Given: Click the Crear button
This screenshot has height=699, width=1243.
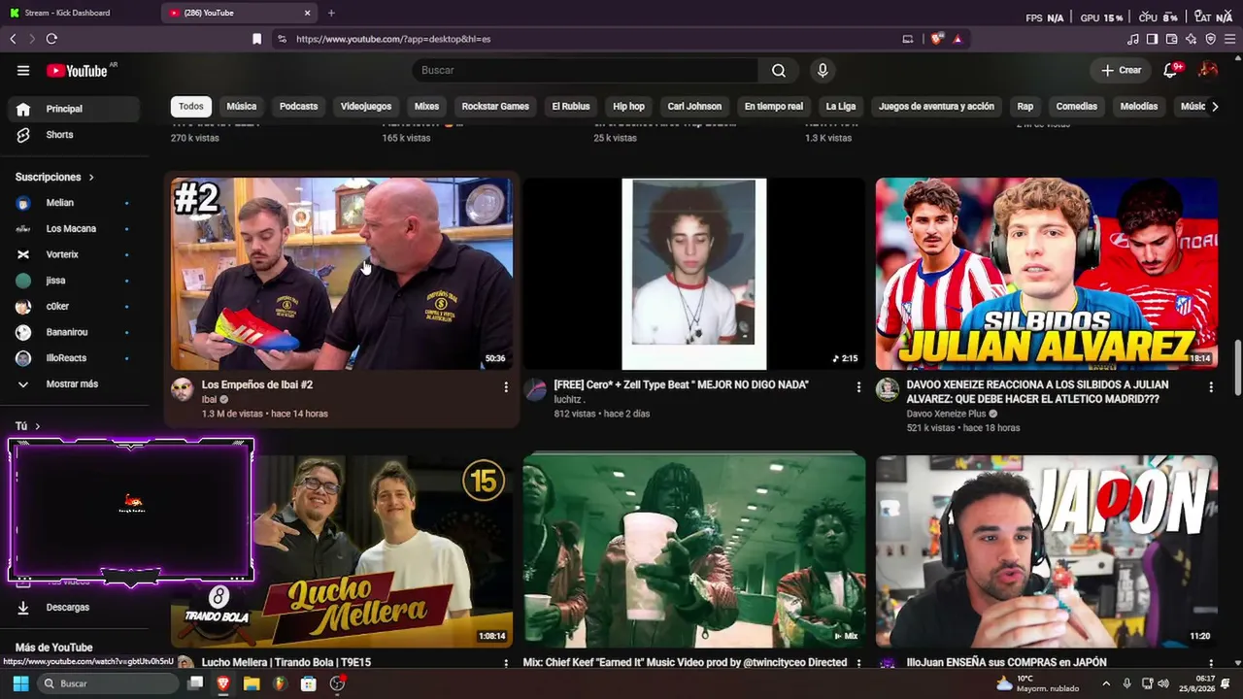Looking at the screenshot, I should (x=1122, y=70).
